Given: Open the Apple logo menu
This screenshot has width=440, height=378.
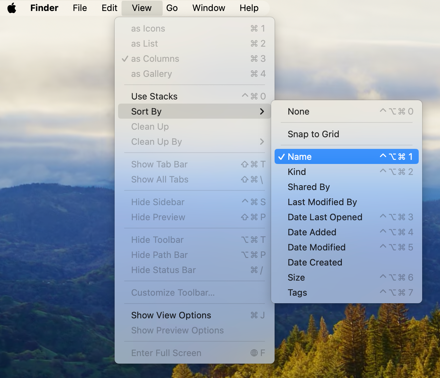Looking at the screenshot, I should [12, 8].
